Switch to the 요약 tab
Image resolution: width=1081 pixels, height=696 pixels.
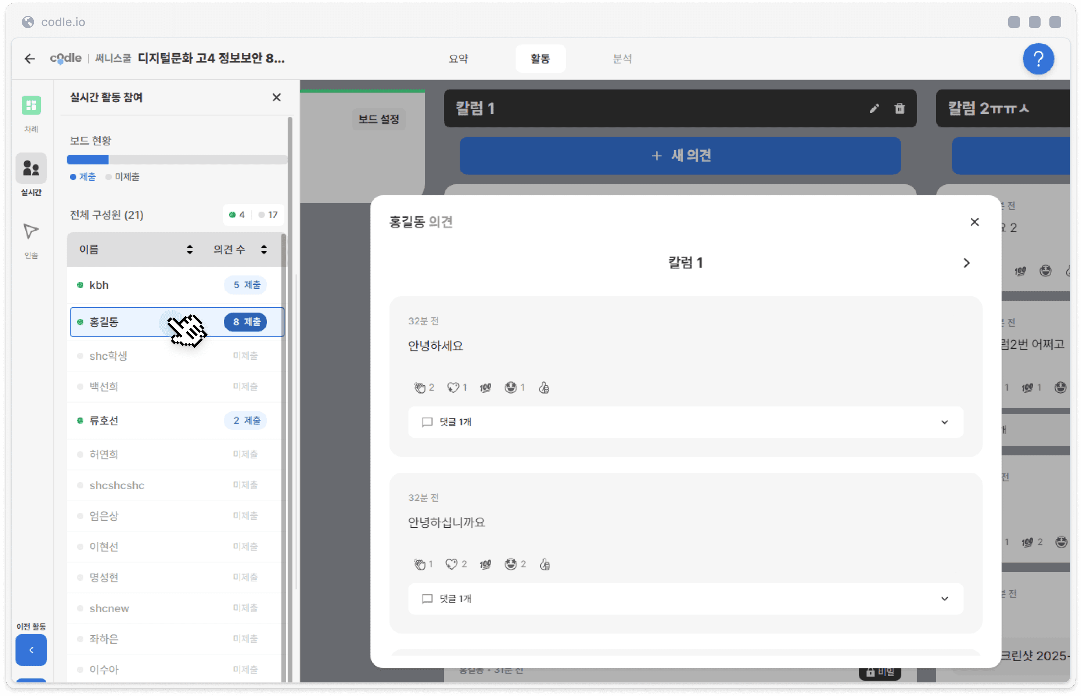(x=458, y=59)
